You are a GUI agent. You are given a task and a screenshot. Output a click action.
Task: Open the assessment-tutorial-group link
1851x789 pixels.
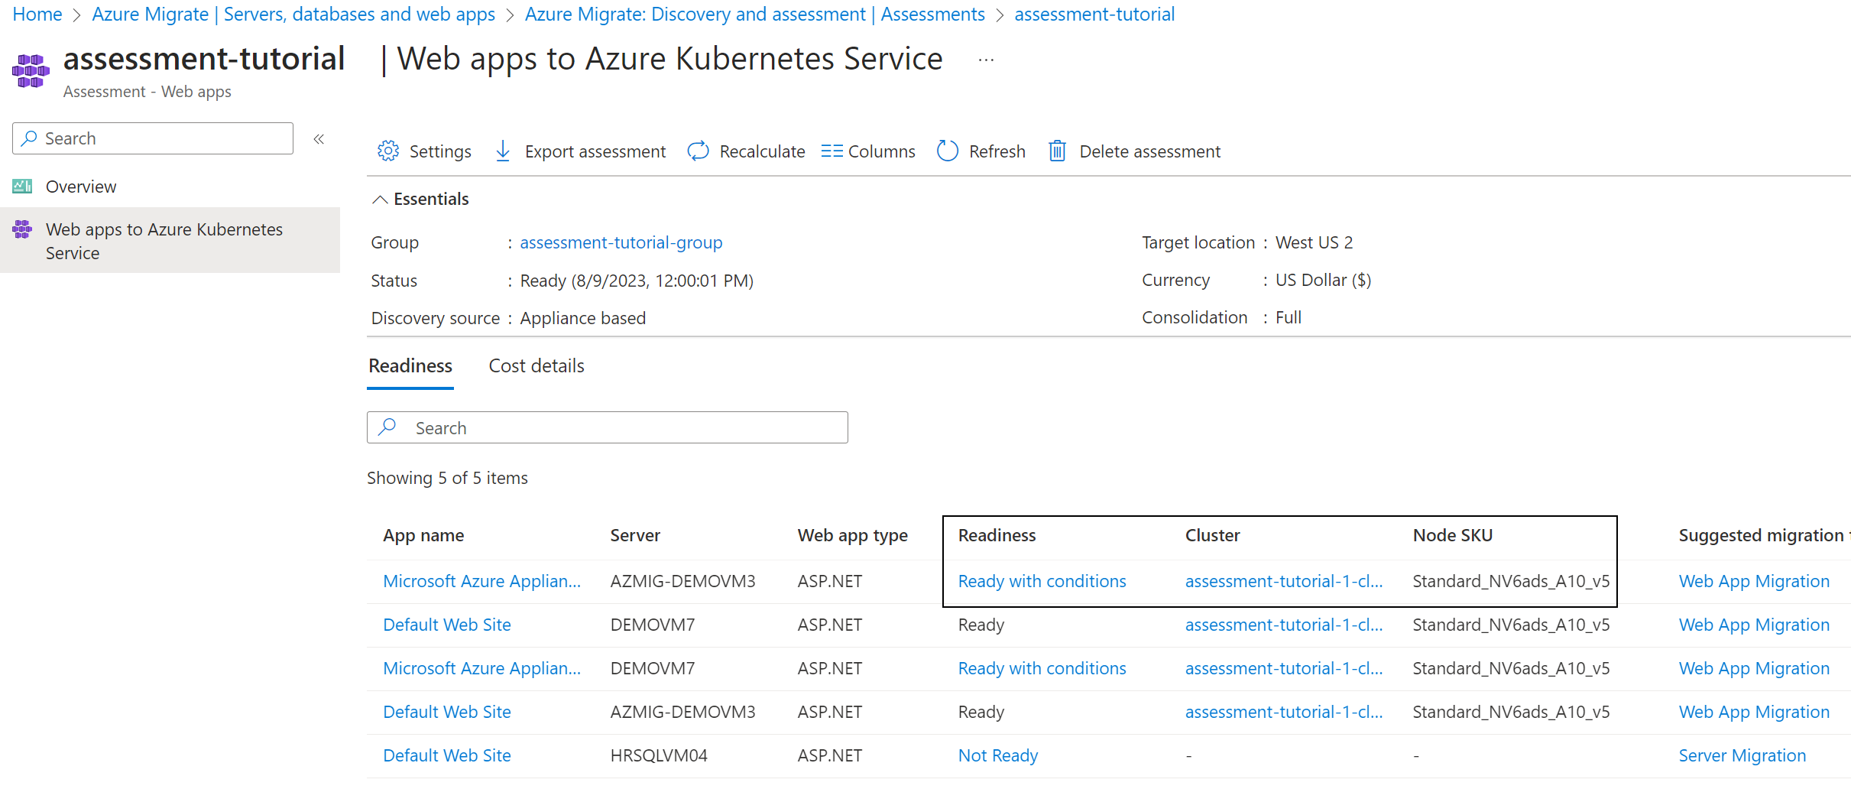click(x=621, y=242)
